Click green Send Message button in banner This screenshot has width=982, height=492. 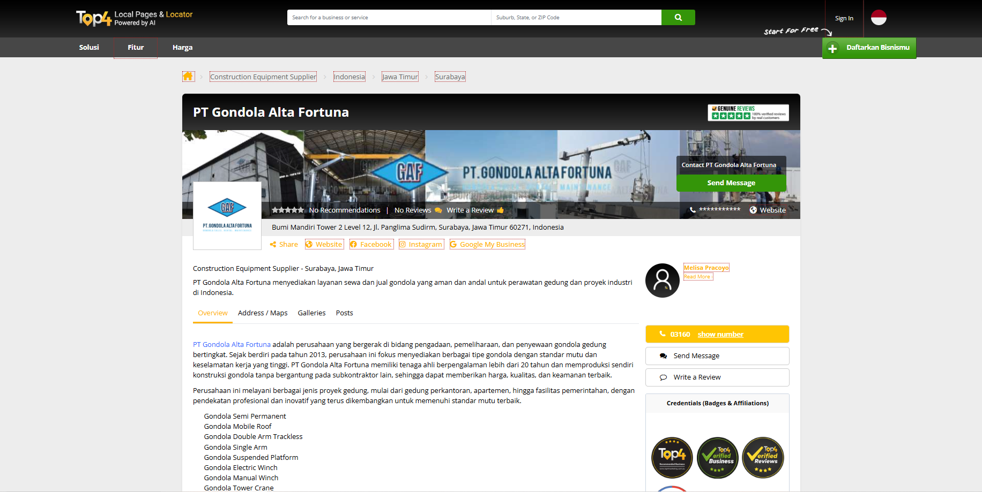731,183
